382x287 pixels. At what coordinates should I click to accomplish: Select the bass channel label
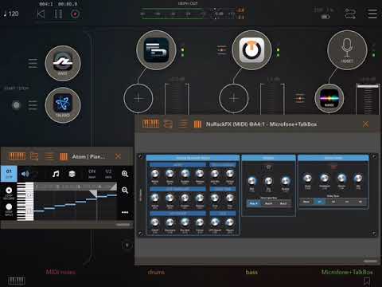[251, 272]
